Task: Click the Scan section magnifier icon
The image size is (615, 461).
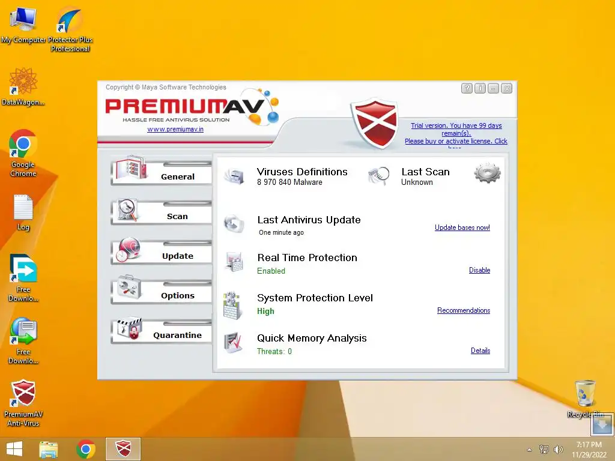Action: coord(129,210)
